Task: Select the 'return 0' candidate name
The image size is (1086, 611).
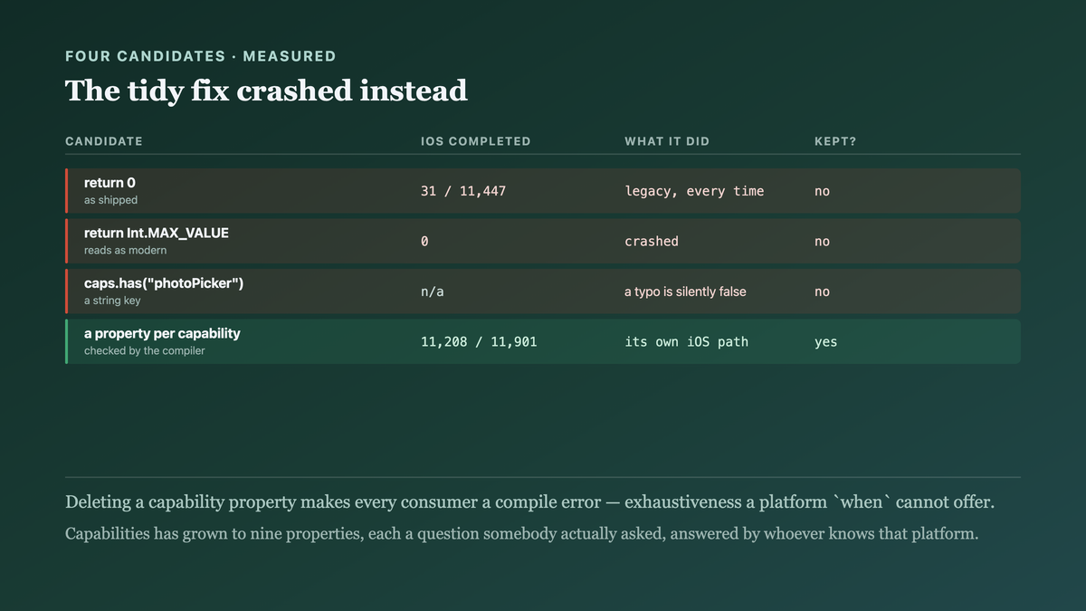Action: (x=110, y=183)
